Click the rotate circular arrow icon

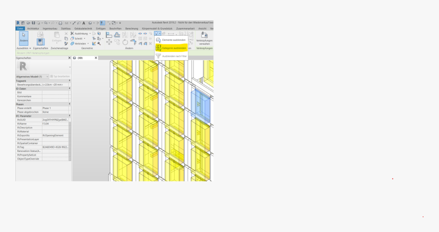pyautogui.click(x=125, y=42)
